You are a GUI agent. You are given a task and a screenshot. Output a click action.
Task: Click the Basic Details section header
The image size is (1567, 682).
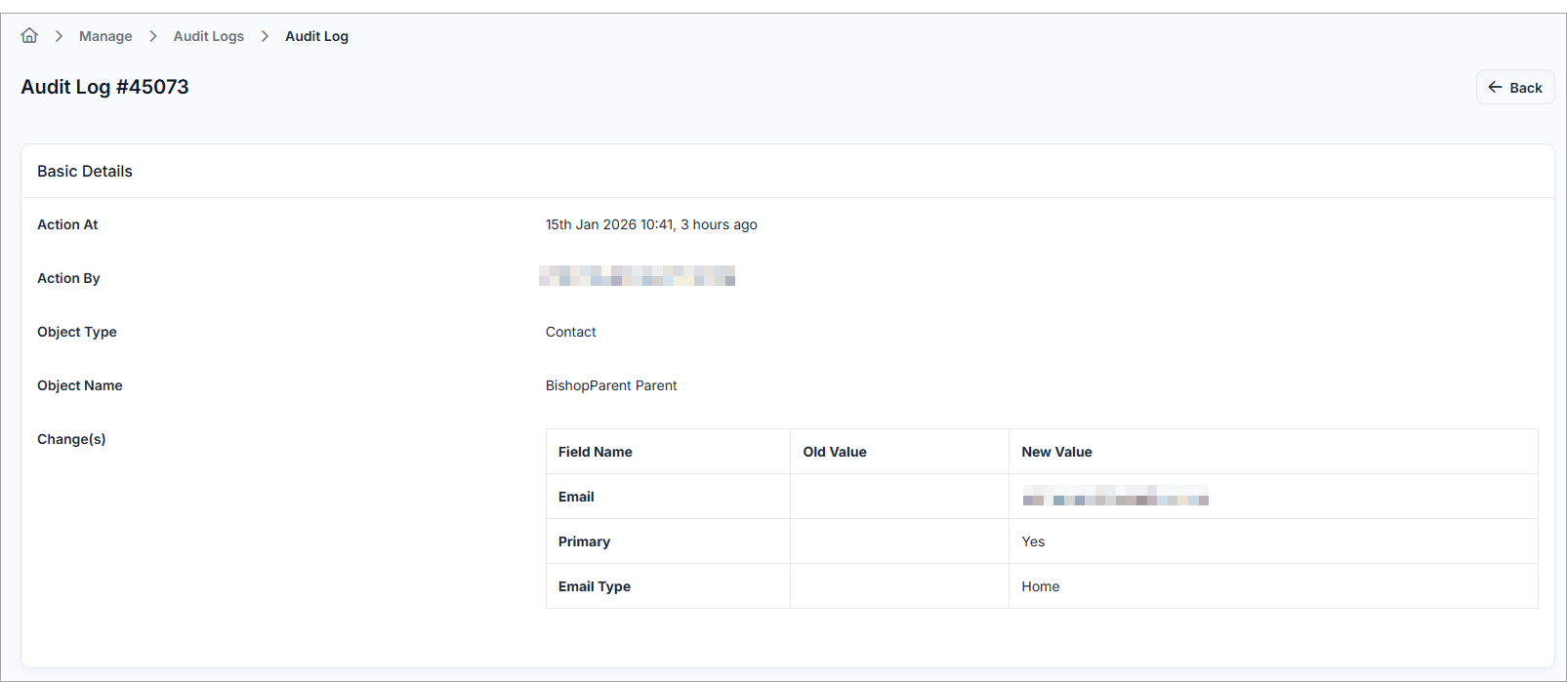pyautogui.click(x=85, y=172)
